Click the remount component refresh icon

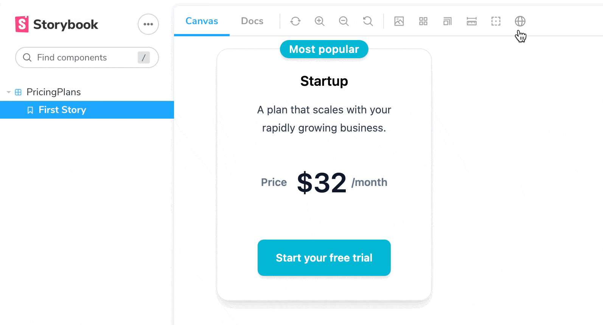(295, 21)
